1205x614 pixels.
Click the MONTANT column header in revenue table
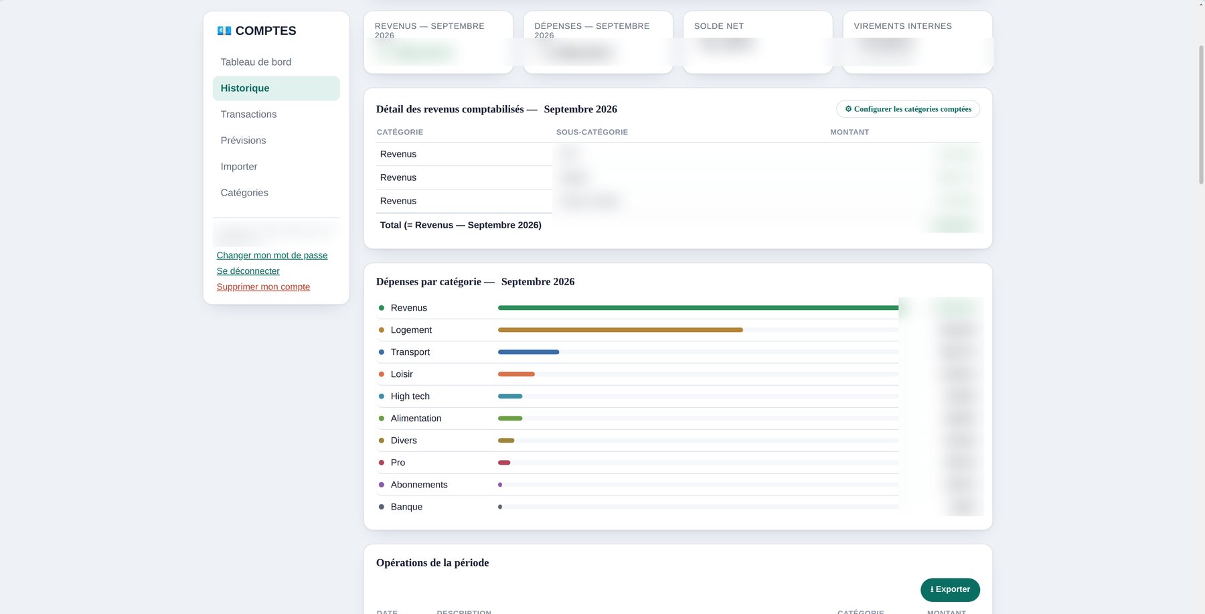850,133
